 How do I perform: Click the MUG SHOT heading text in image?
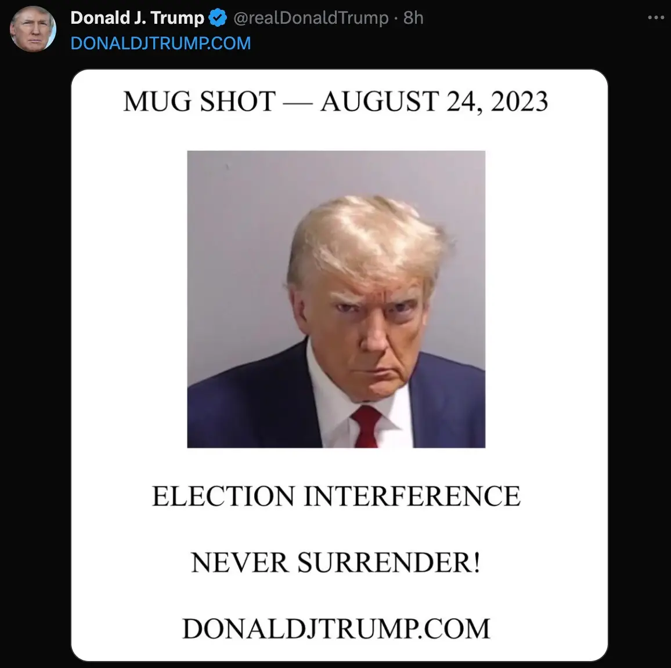pos(200,101)
